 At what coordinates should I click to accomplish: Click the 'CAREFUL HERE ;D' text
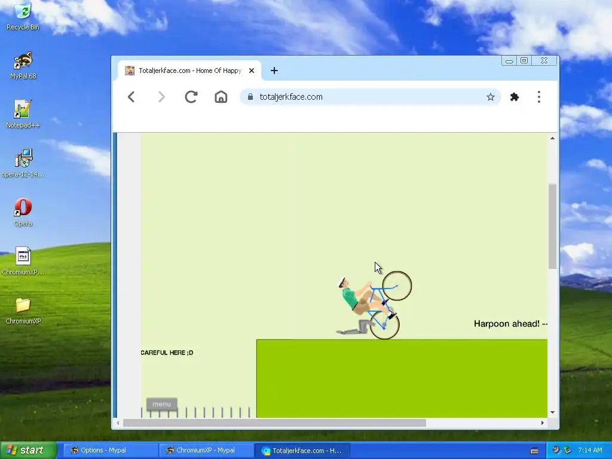pos(167,353)
